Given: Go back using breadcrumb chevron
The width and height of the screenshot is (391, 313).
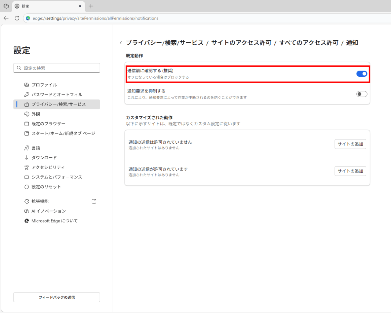Looking at the screenshot, I should [x=121, y=43].
